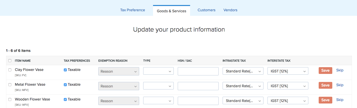Select the Goods & Services tab
Viewport: 357px width, 108px height.
(x=171, y=11)
